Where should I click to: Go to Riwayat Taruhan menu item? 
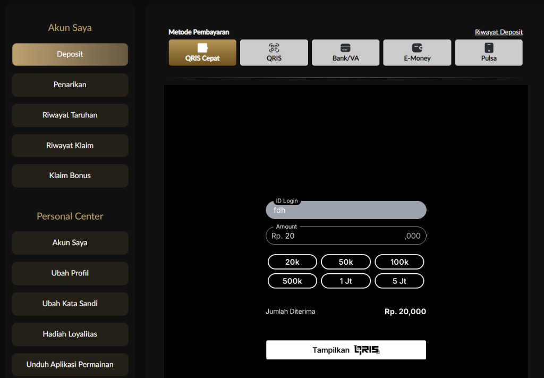pos(70,115)
